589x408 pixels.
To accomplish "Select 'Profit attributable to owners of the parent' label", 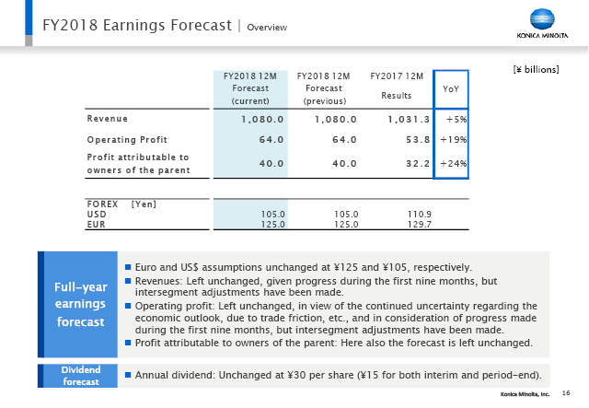I will 138,164.
